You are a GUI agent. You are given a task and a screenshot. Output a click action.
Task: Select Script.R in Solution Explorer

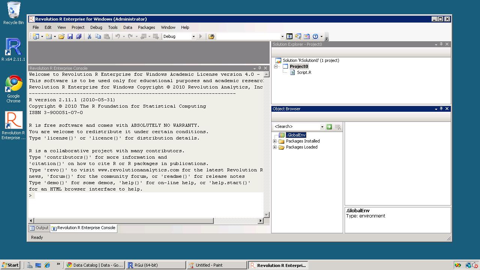point(304,72)
